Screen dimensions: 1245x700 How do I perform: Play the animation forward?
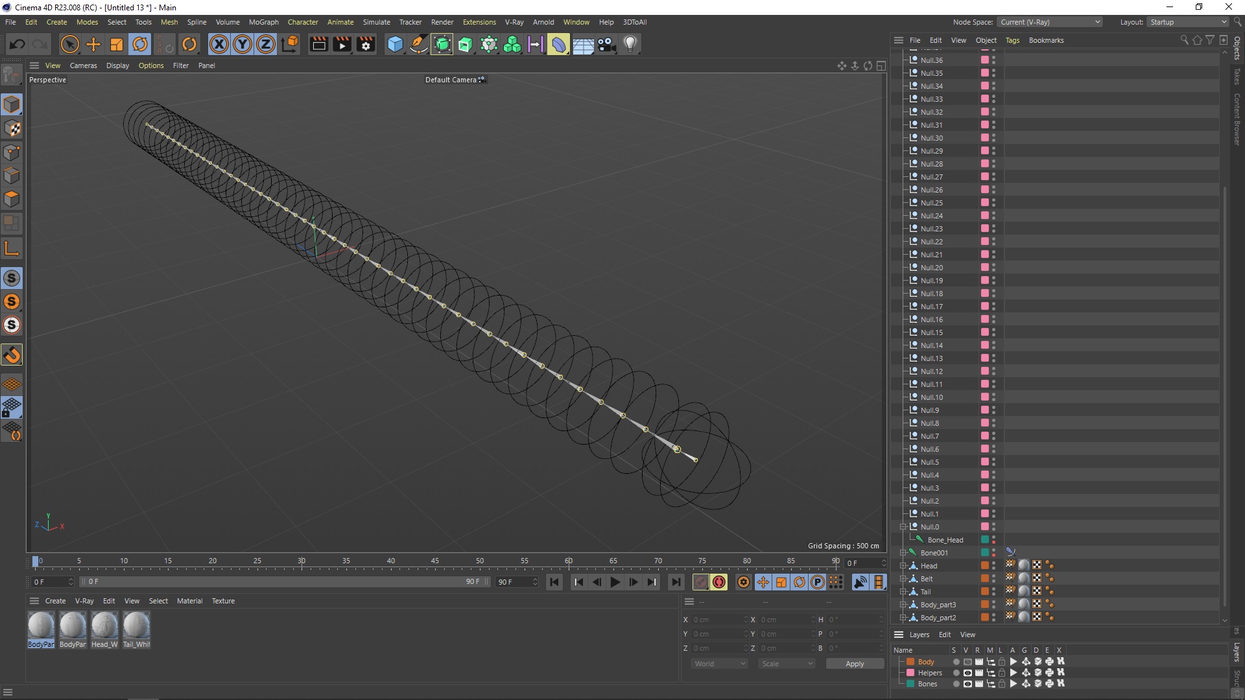(615, 582)
